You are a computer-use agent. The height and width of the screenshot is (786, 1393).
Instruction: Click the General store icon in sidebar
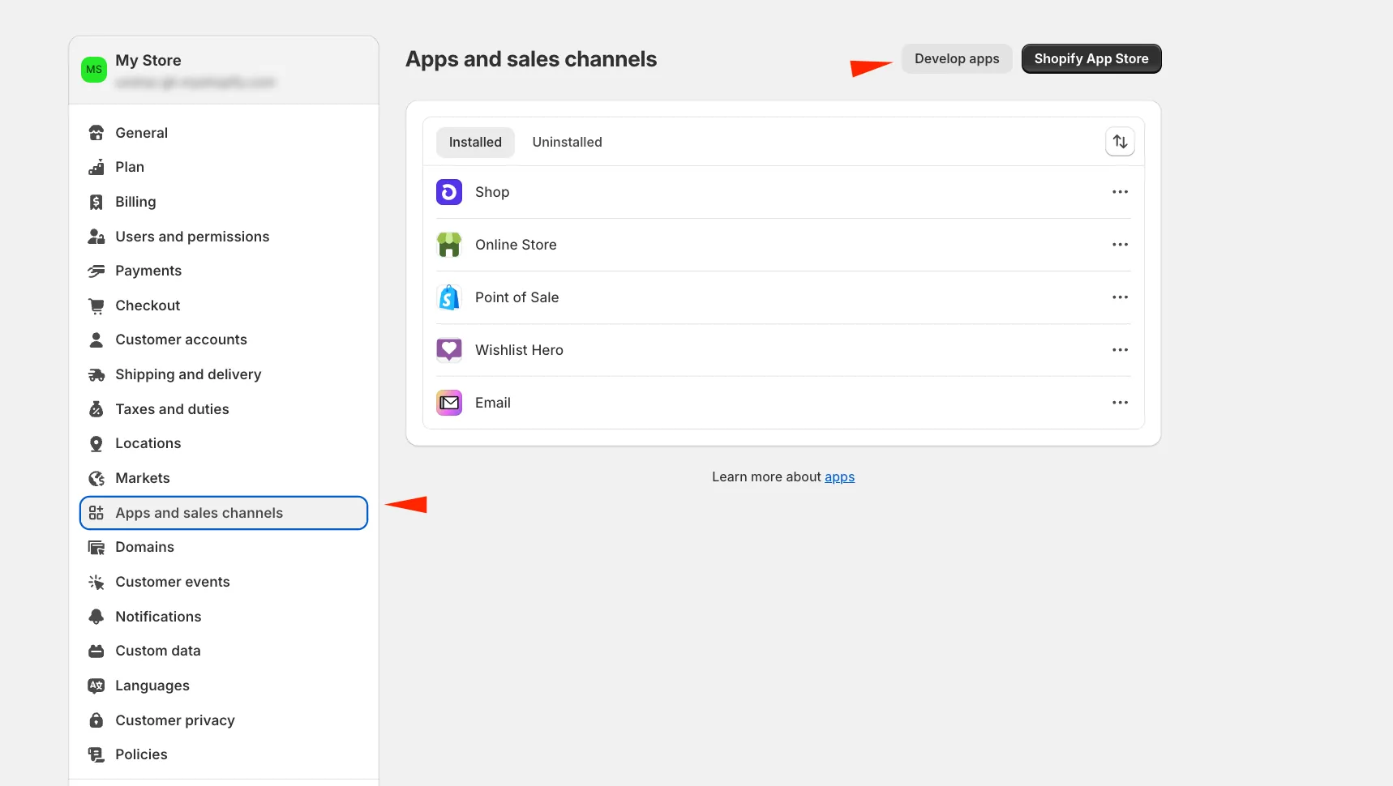click(x=96, y=133)
